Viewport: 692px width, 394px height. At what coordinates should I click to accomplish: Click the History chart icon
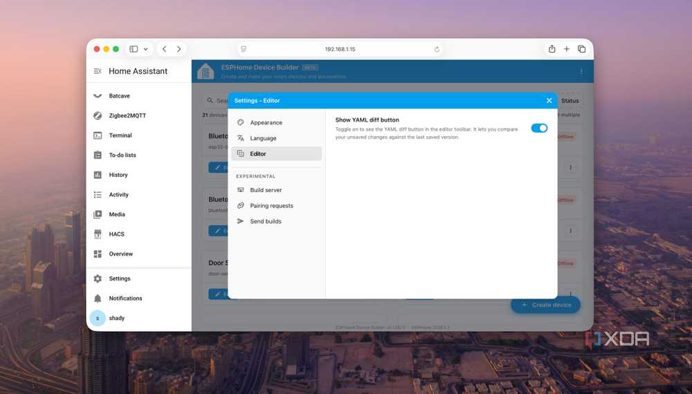pyautogui.click(x=98, y=175)
